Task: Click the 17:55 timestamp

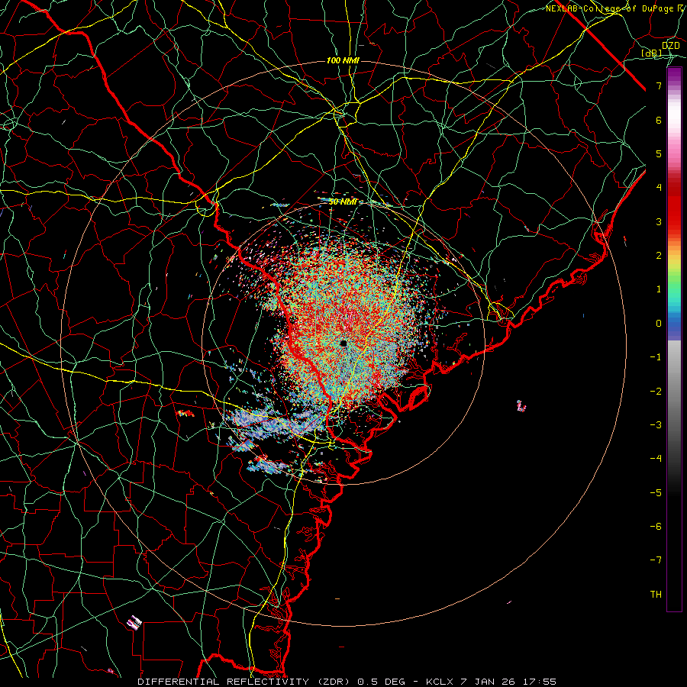Action: 539,682
